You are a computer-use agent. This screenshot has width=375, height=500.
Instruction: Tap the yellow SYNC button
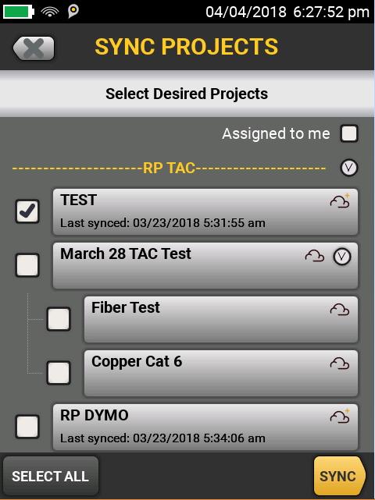coord(339,476)
